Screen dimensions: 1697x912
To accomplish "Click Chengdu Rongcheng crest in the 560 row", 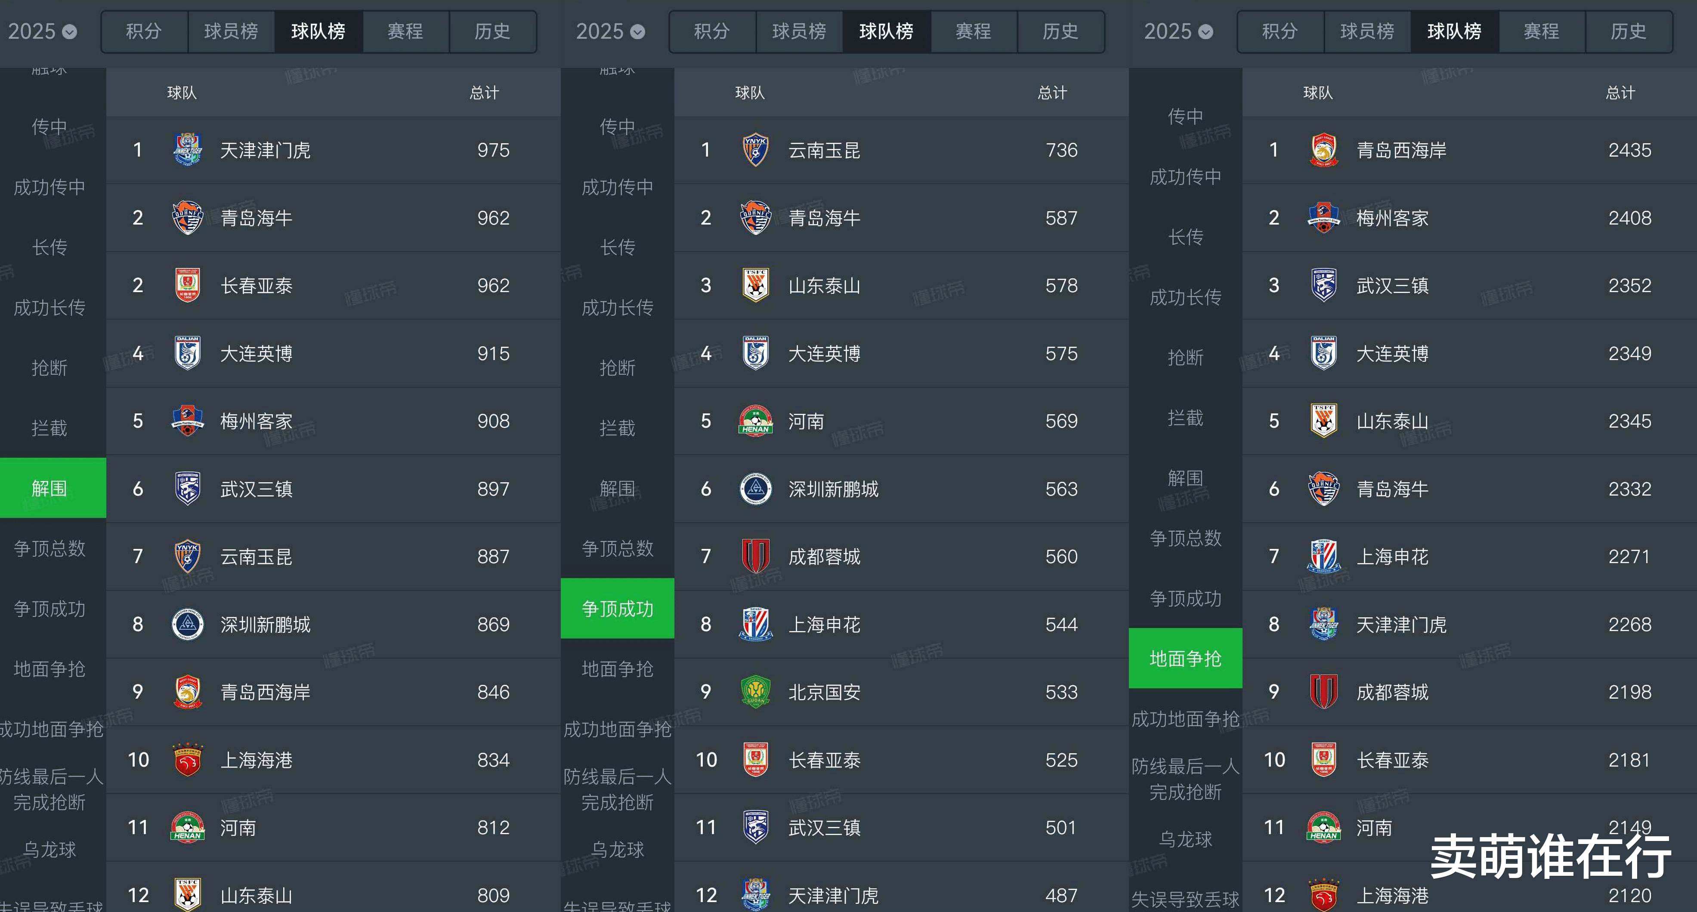I will pos(755,556).
